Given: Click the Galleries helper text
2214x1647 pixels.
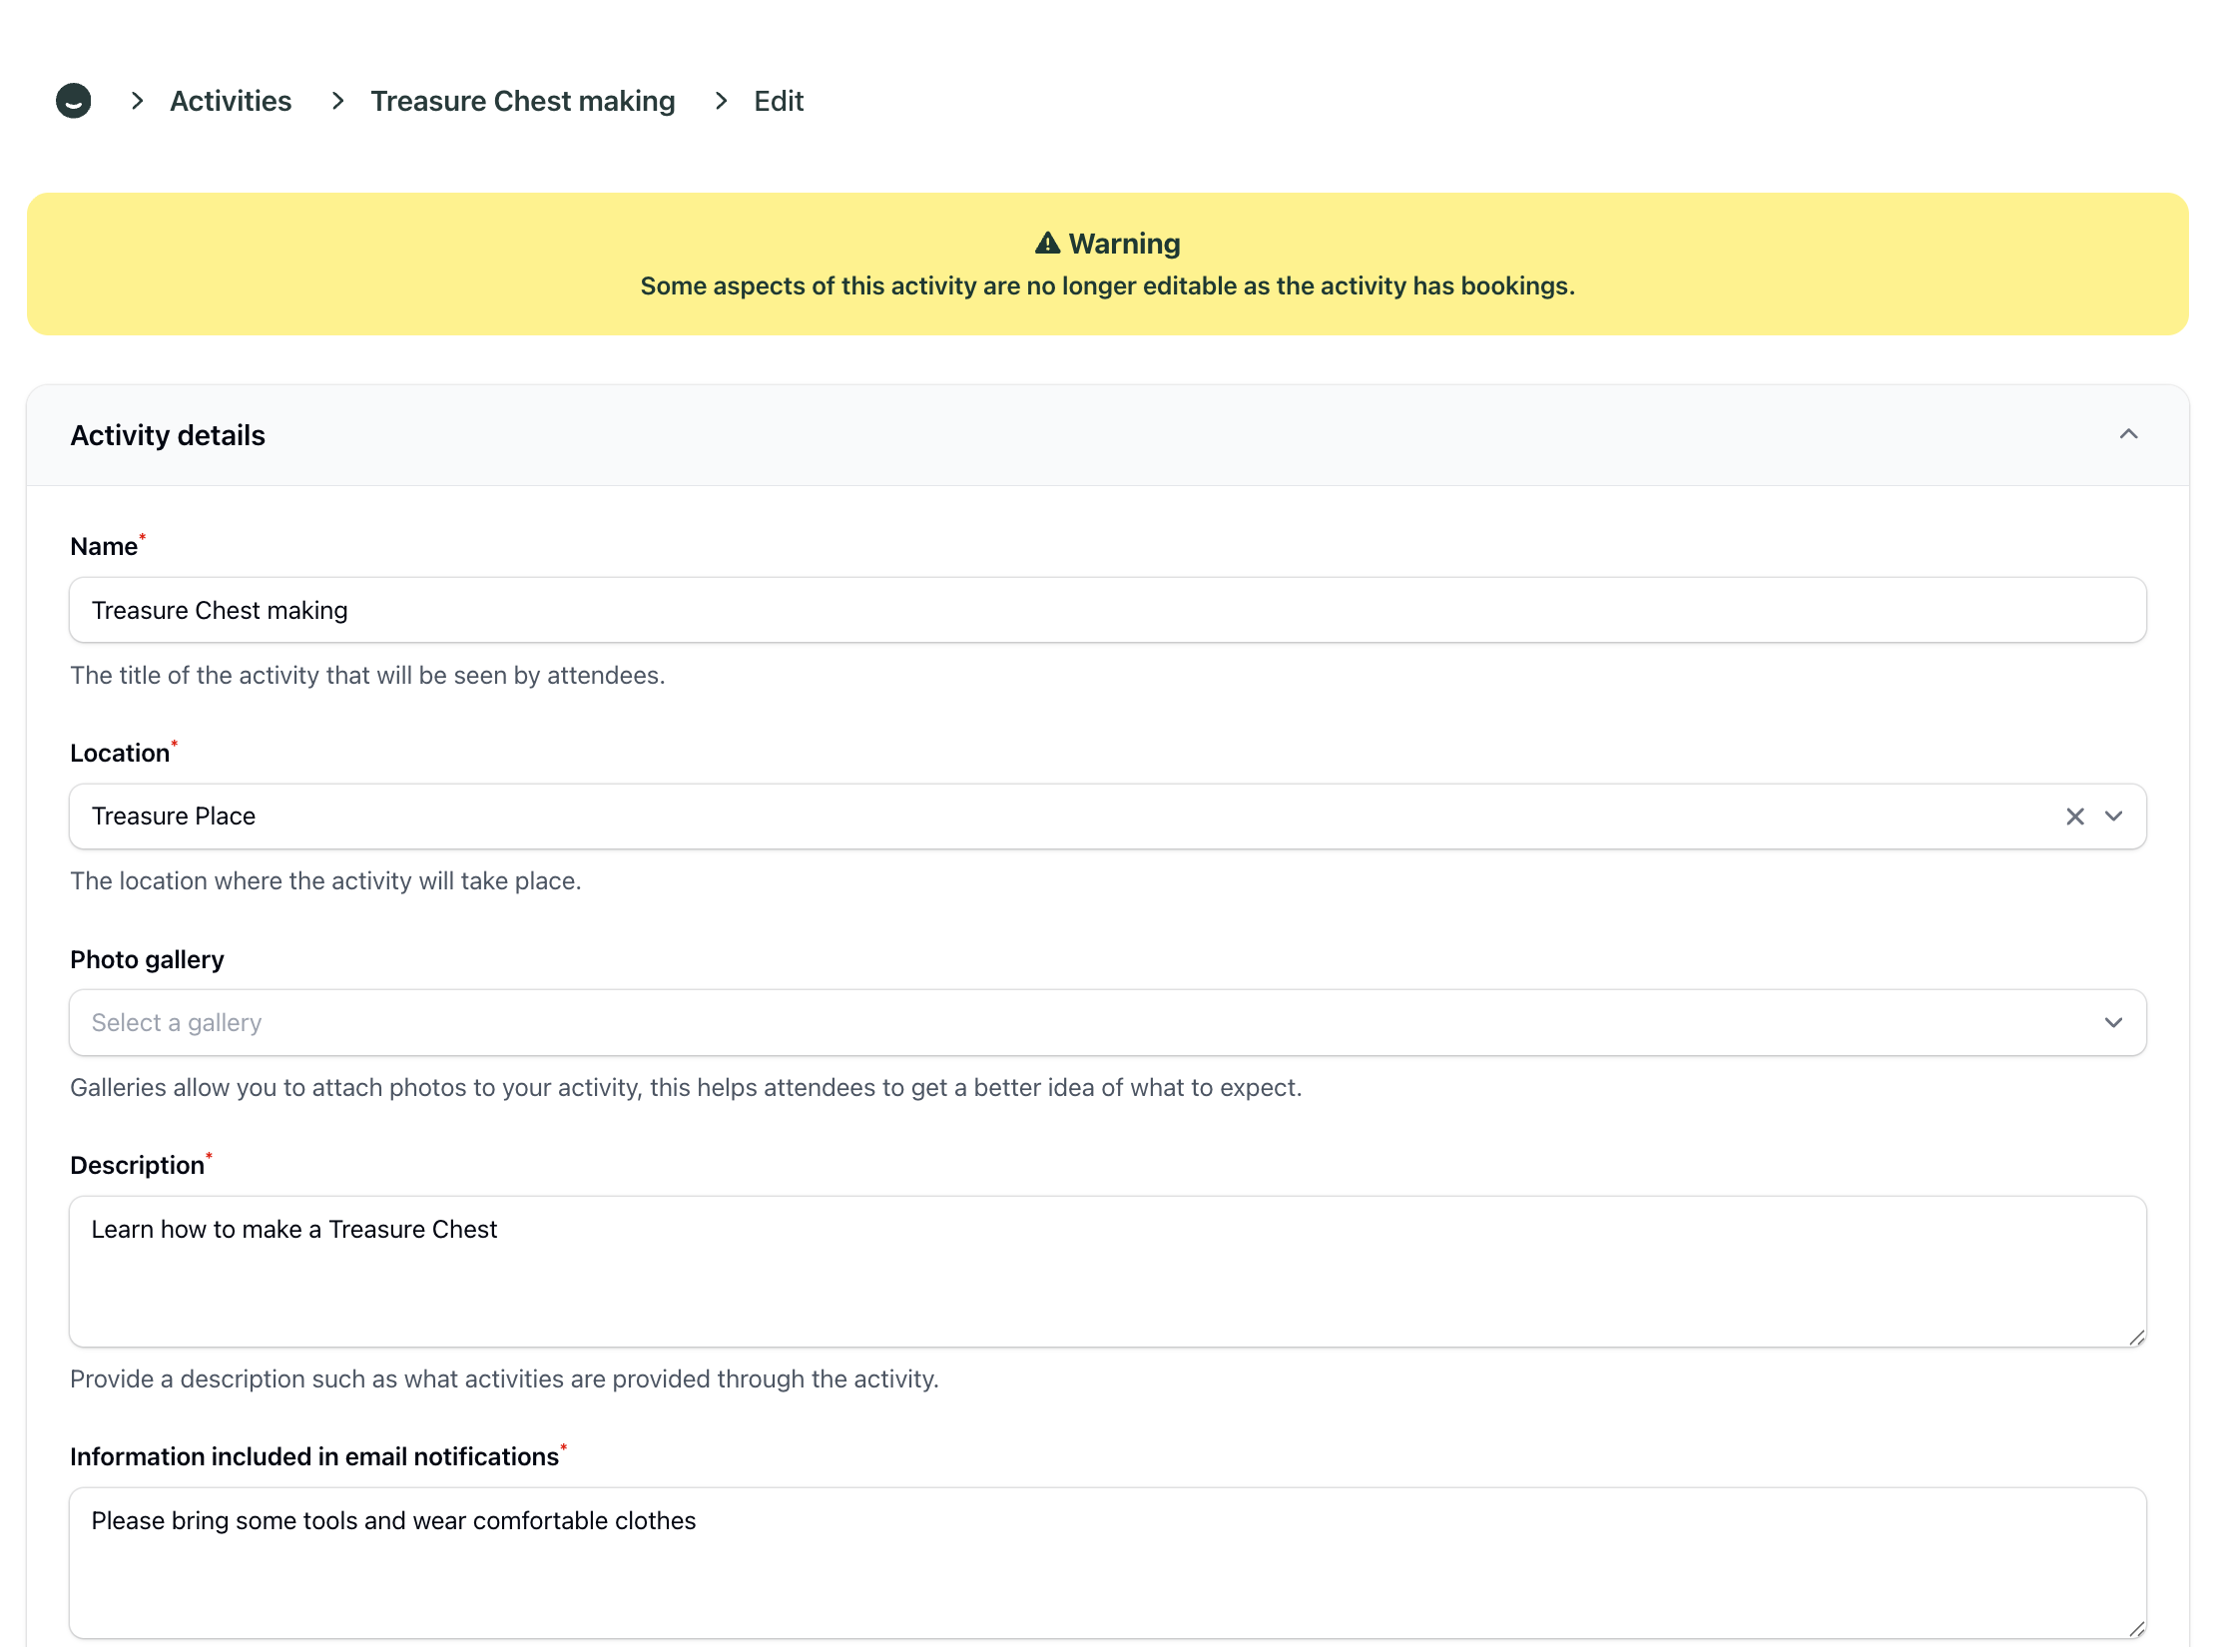Looking at the screenshot, I should click(686, 1088).
